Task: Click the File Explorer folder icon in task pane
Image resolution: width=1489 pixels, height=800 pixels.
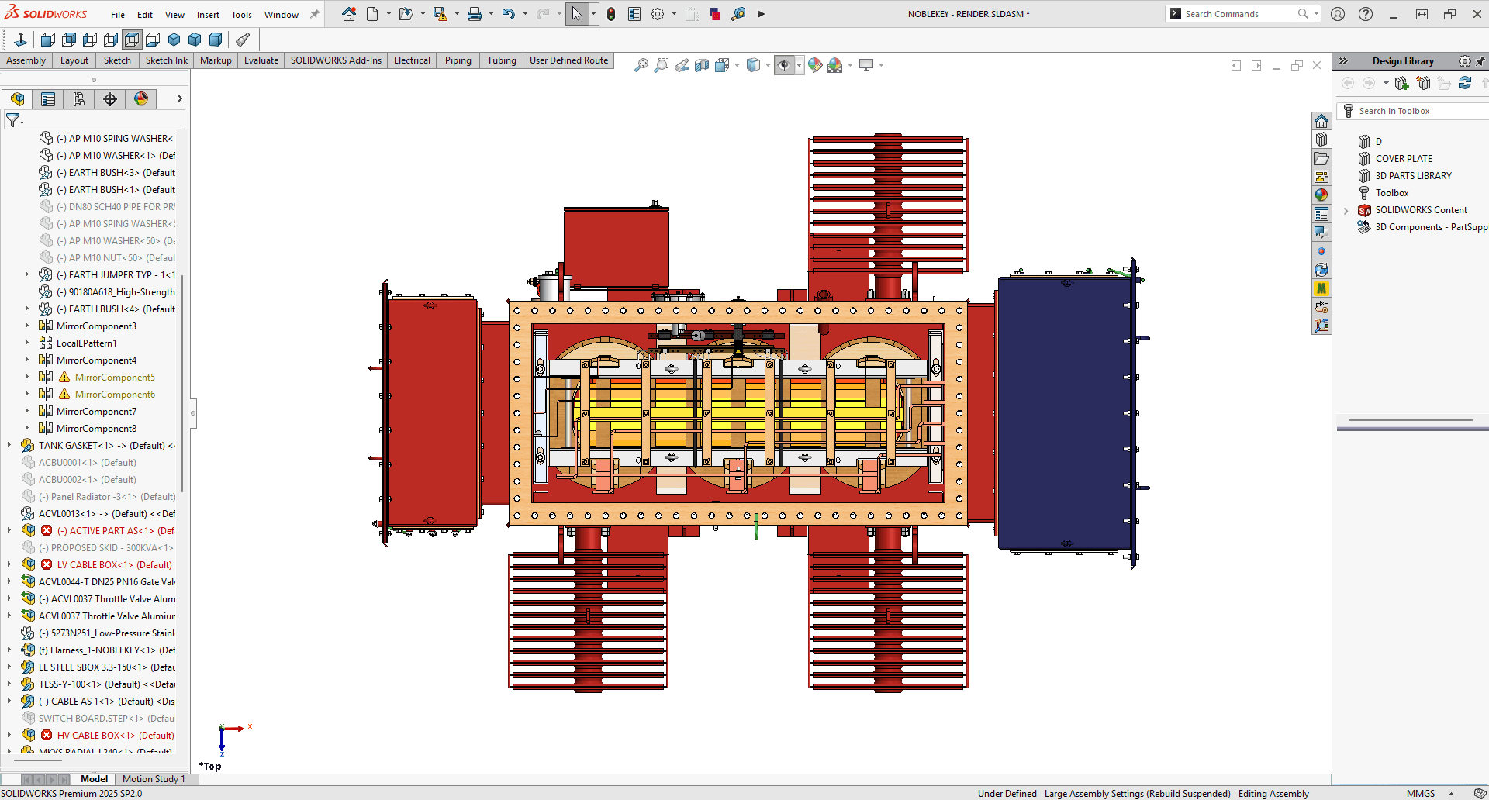Action: tap(1322, 158)
